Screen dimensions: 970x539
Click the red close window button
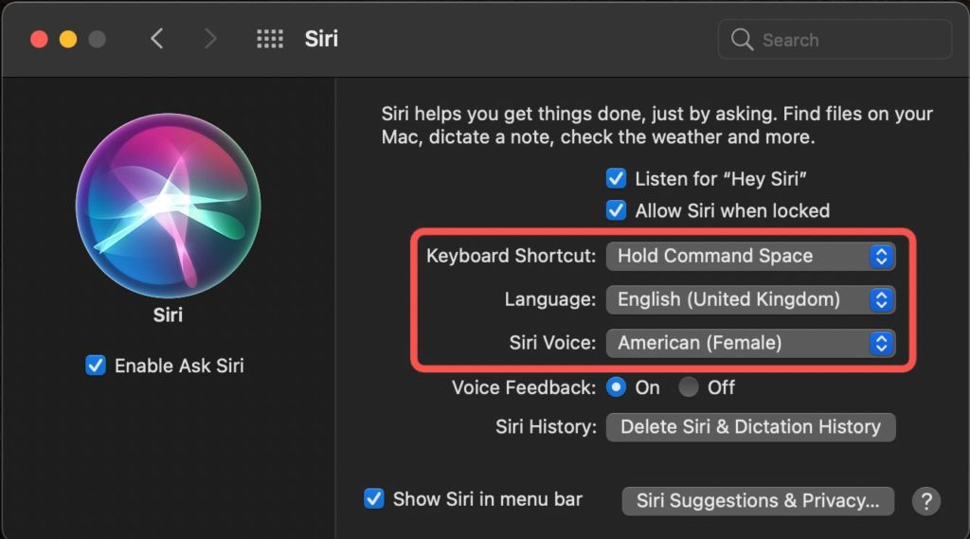[39, 39]
